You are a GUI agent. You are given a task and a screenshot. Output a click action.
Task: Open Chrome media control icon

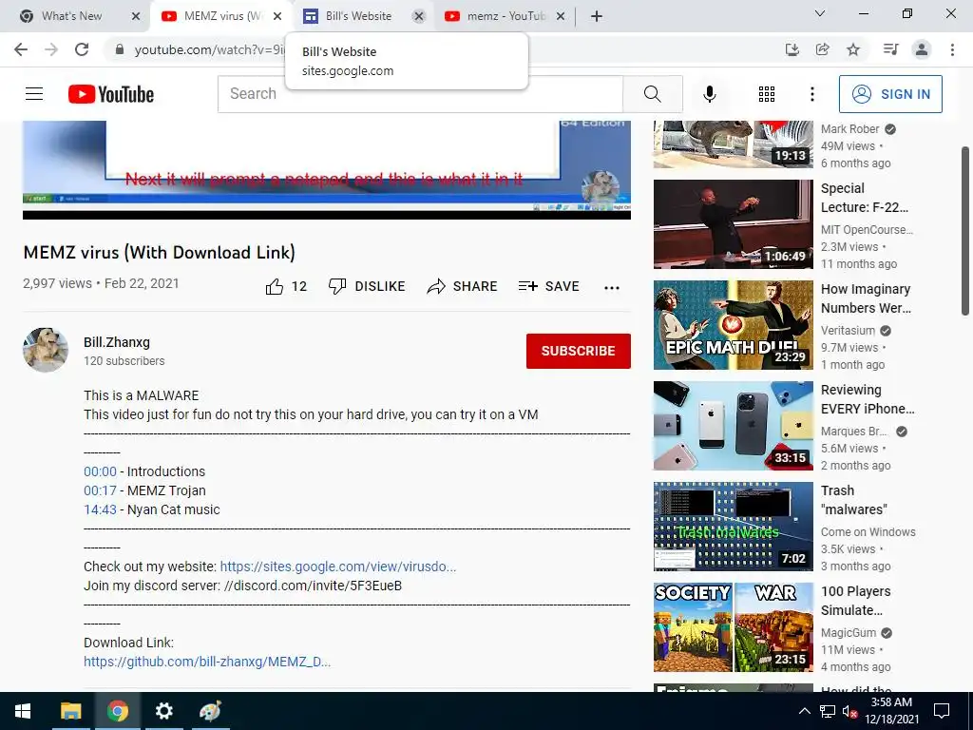890,49
